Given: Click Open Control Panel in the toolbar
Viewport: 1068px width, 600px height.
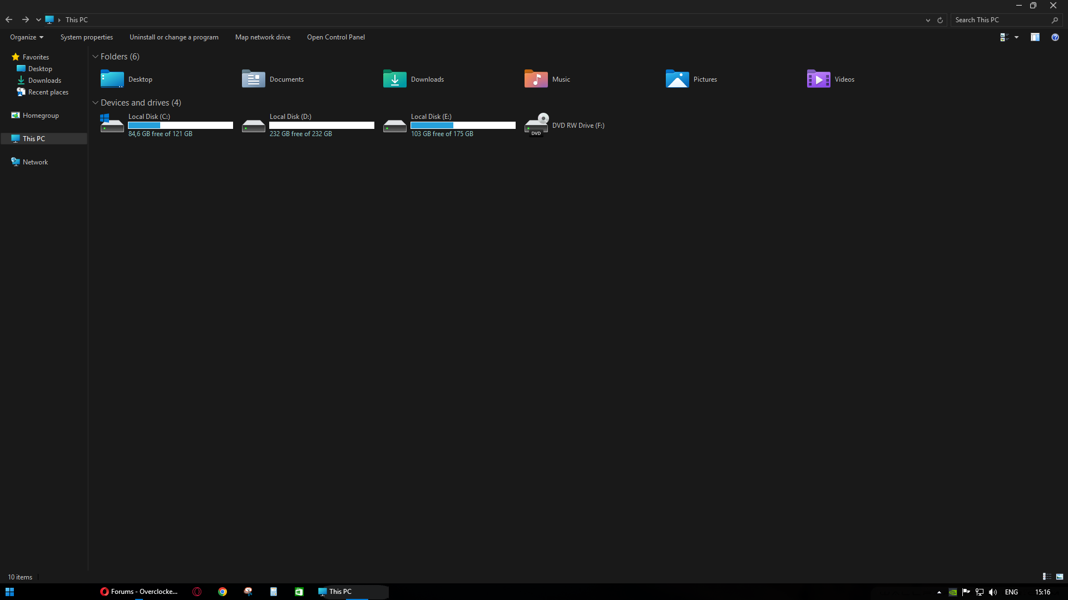Looking at the screenshot, I should click(336, 37).
